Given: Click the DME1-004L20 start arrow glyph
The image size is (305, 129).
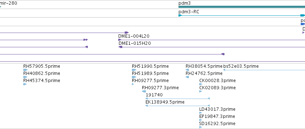Looking at the screenshot, I should 120,40.
